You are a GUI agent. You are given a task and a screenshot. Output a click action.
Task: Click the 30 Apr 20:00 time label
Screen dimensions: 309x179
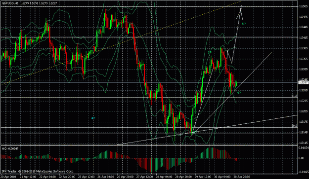[242, 177]
